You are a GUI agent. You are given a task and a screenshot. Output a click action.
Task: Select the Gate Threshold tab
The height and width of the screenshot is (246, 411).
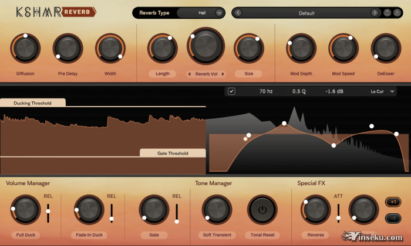tap(173, 153)
